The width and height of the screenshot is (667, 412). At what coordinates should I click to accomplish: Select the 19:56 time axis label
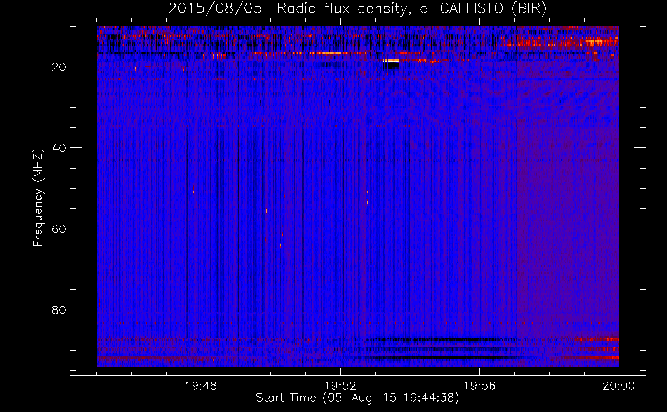(480, 386)
